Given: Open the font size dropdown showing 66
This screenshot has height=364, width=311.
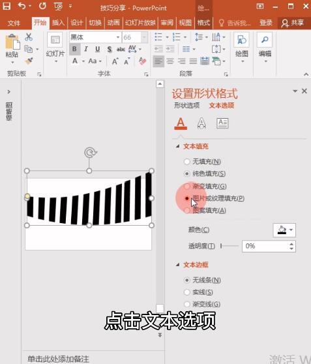Looking at the screenshot, I should tap(144, 37).
